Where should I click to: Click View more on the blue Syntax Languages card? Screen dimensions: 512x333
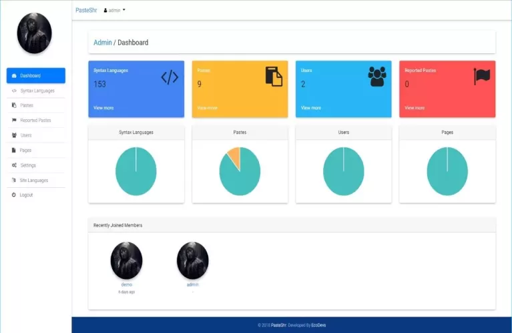pyautogui.click(x=103, y=108)
